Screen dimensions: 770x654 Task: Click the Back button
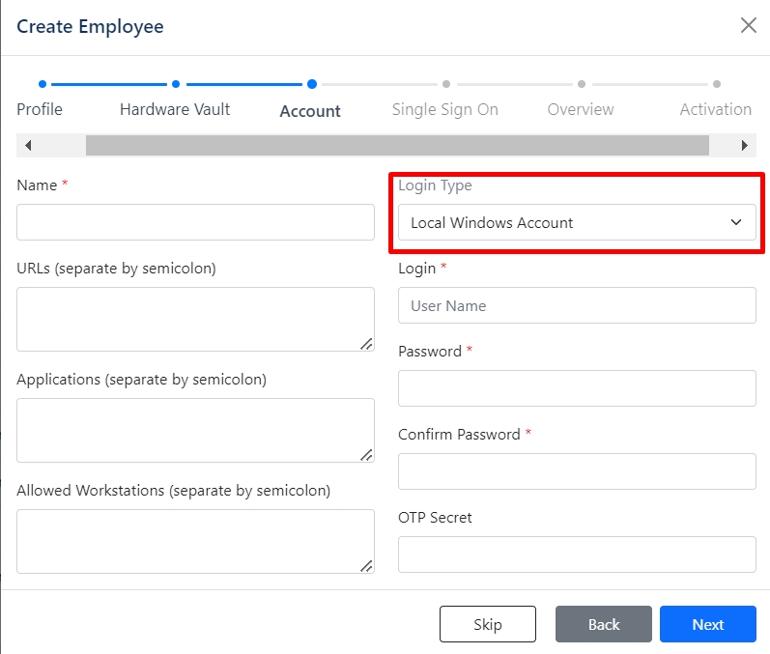tap(604, 624)
